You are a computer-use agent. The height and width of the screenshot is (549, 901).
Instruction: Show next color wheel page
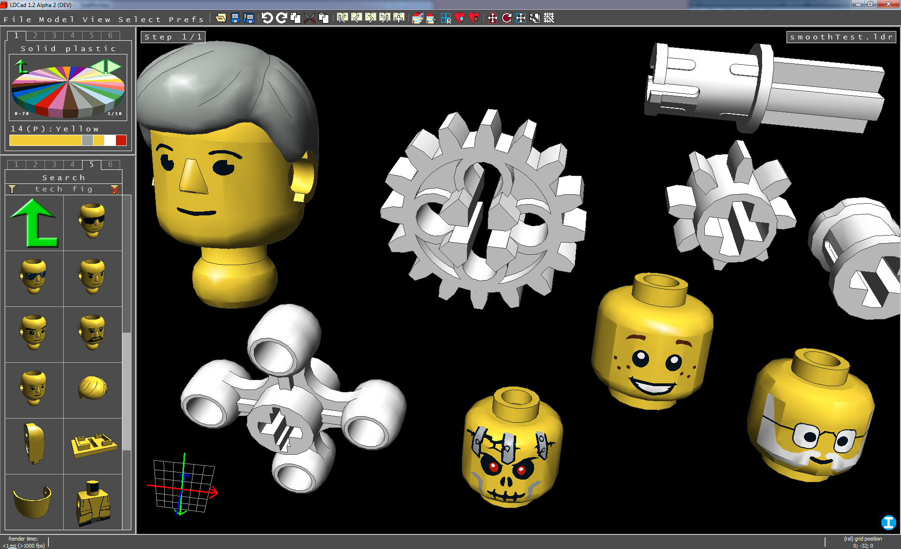(115, 66)
